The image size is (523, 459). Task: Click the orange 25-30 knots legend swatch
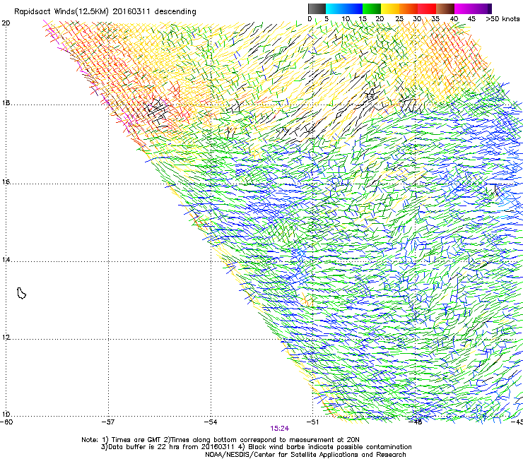point(409,8)
